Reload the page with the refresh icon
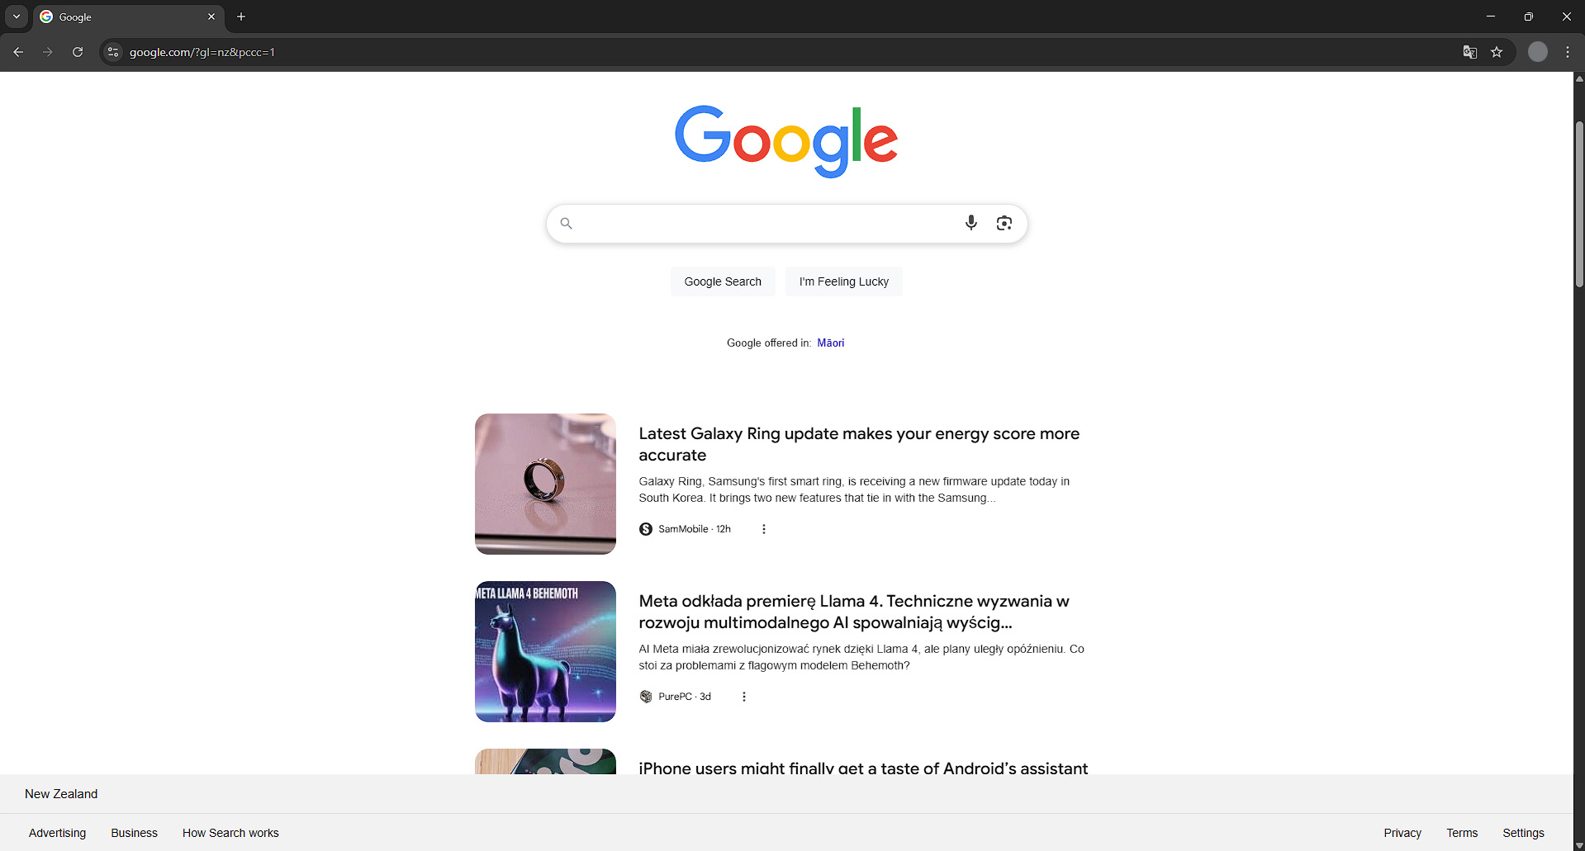The image size is (1585, 851). coord(78,52)
